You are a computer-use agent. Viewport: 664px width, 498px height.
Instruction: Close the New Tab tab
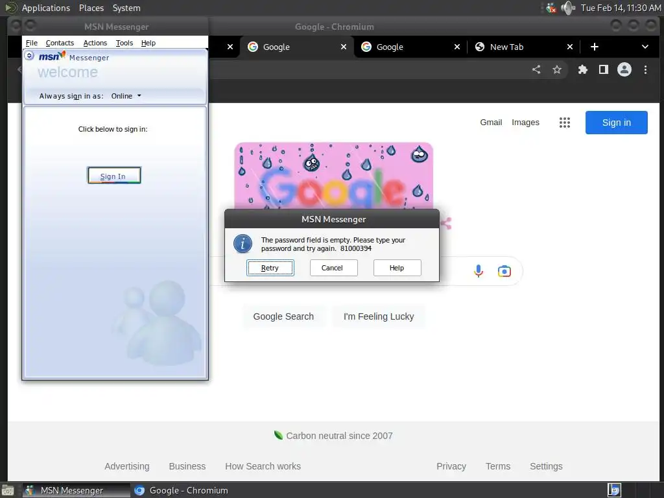[570, 47]
